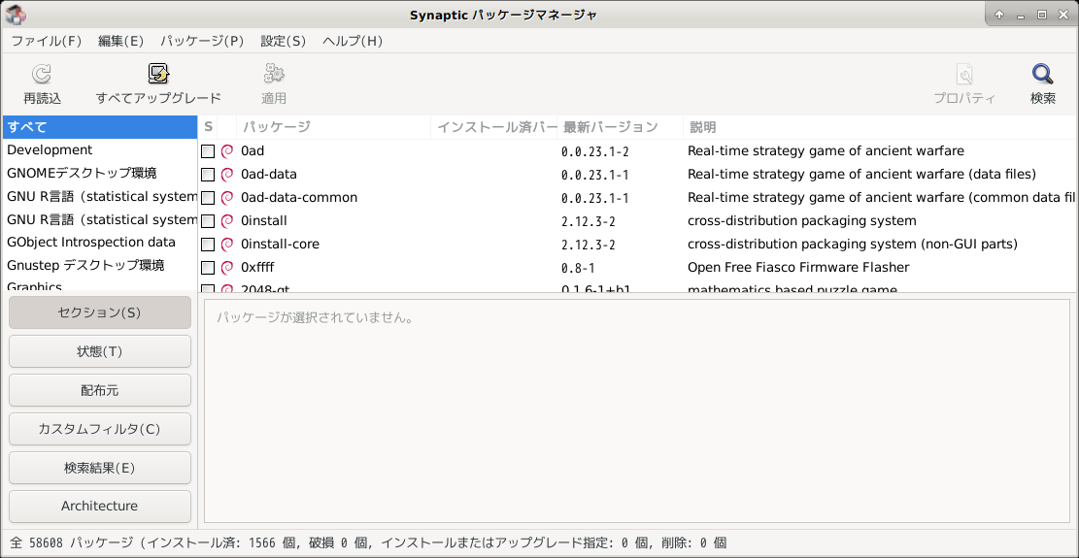Image resolution: width=1079 pixels, height=558 pixels.
Task: Click the Synaptic app icon in title bar
Action: coord(17,14)
